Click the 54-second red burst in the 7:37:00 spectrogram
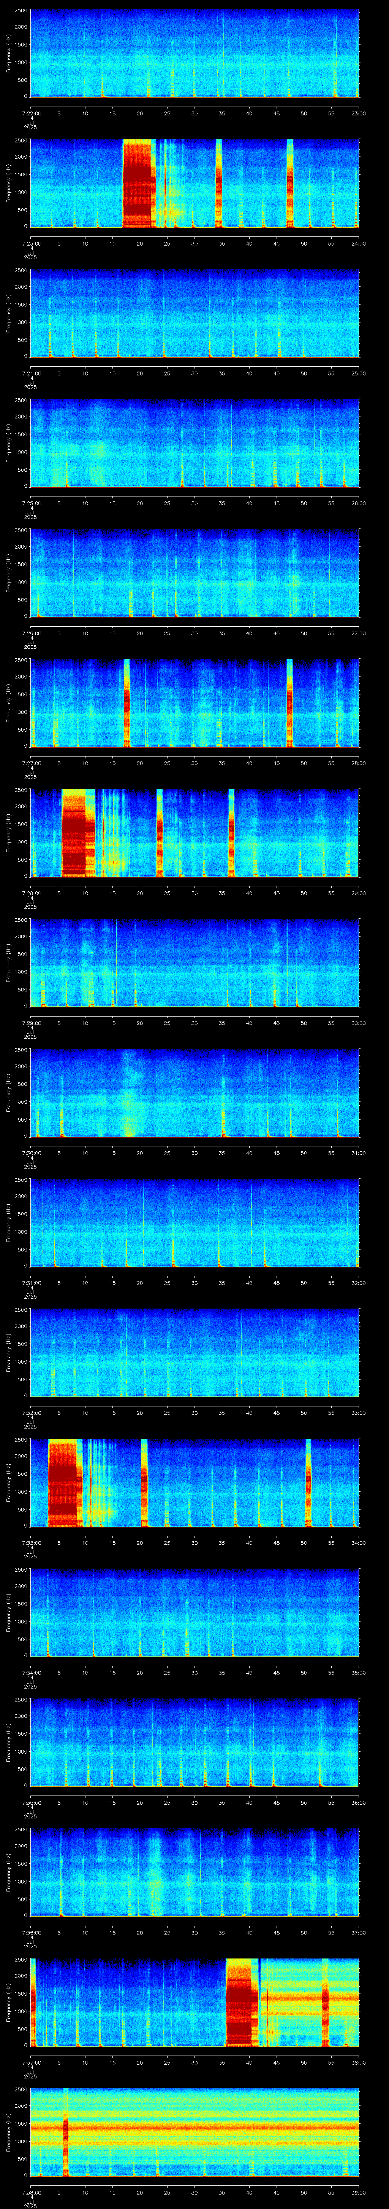Screen dimensions: 389x2209 click(325, 2002)
